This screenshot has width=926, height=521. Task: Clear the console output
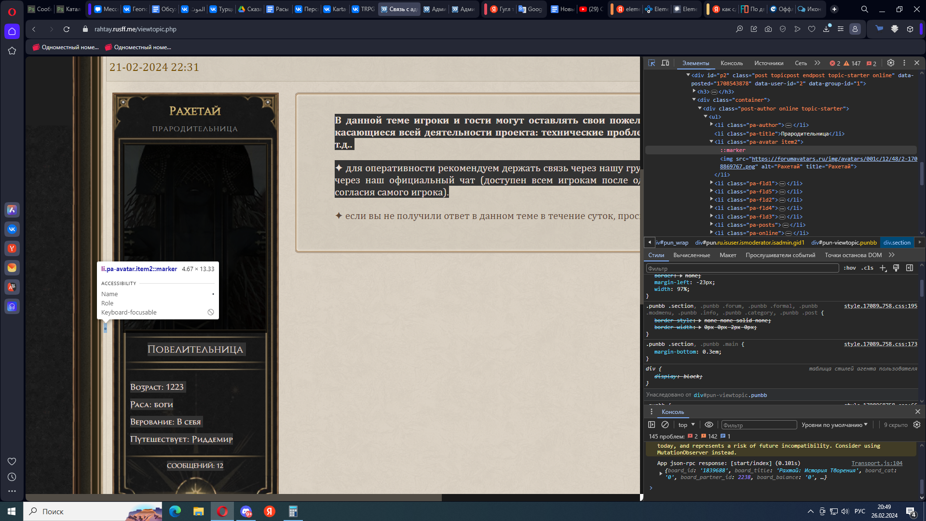[x=665, y=425]
